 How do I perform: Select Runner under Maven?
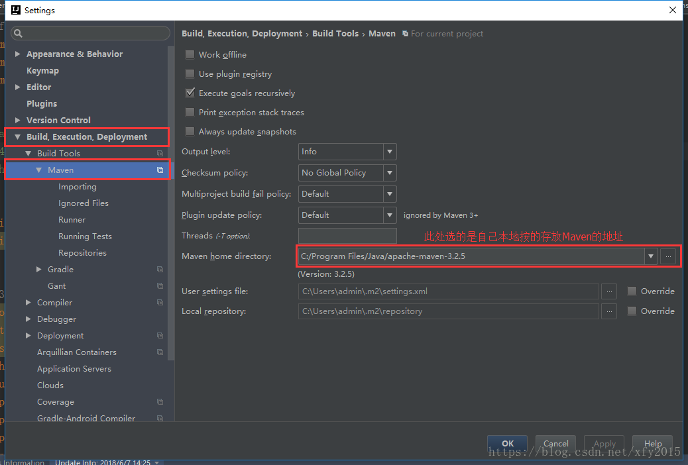pyautogui.click(x=72, y=220)
